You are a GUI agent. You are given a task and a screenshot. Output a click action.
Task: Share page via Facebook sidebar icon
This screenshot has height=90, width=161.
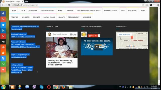point(3,14)
